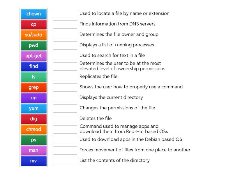Click answer slot for 'Deletes the file'
Screen dimensions: 233x175
(x=65, y=119)
